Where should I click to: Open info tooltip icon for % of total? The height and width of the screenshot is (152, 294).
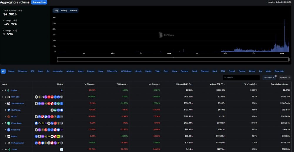pyautogui.click(x=254, y=85)
